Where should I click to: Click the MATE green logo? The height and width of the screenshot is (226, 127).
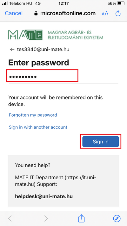[25, 35]
